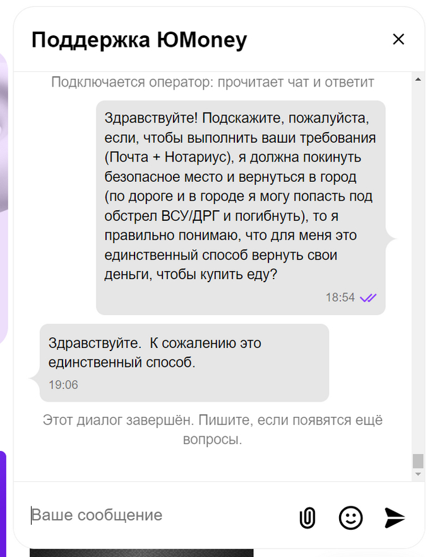This screenshot has width=442, height=557.
Task: Click the 18:54 message timestamp
Action: [x=340, y=297]
